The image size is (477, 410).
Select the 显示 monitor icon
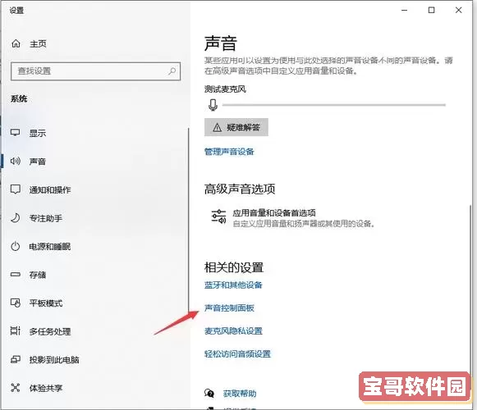point(16,133)
